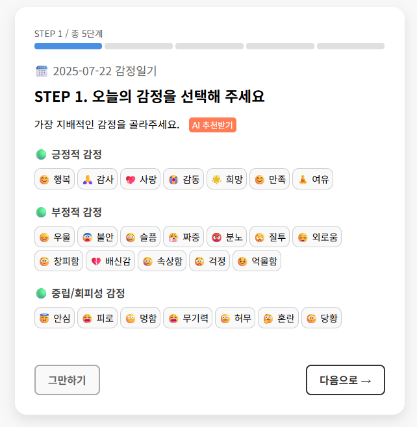Click the second progress bar segment

click(x=138, y=46)
